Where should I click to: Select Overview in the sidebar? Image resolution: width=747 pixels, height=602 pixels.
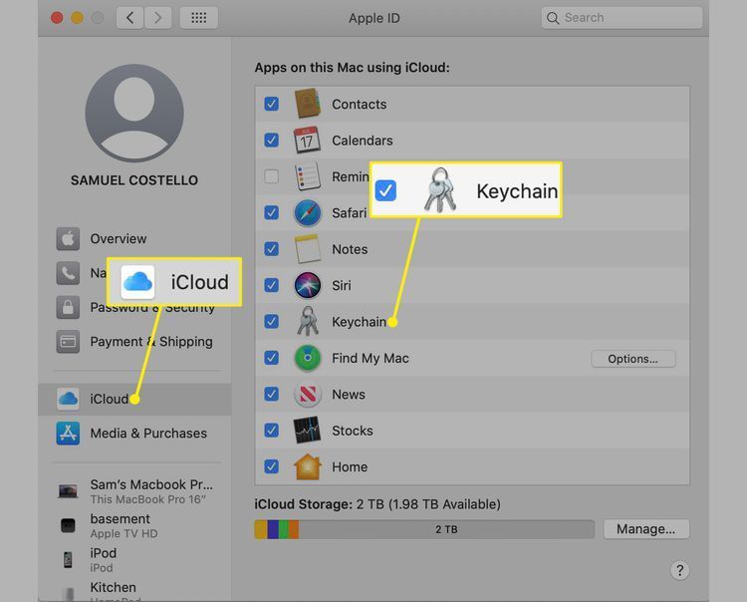pyautogui.click(x=118, y=239)
